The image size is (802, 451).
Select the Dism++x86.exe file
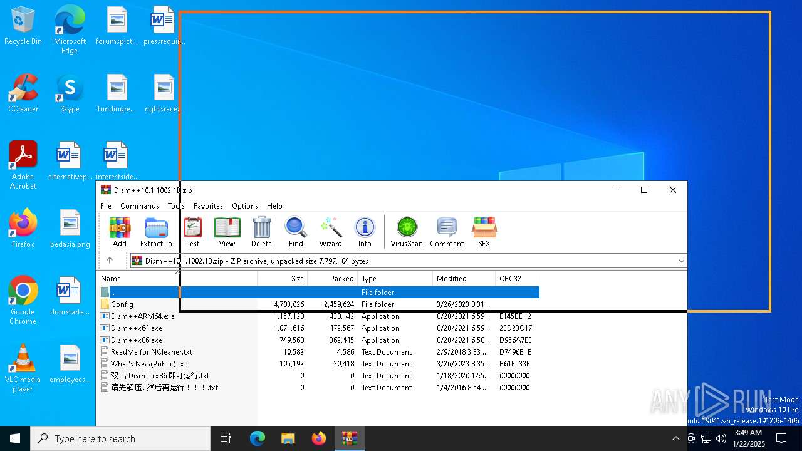(x=318, y=340)
